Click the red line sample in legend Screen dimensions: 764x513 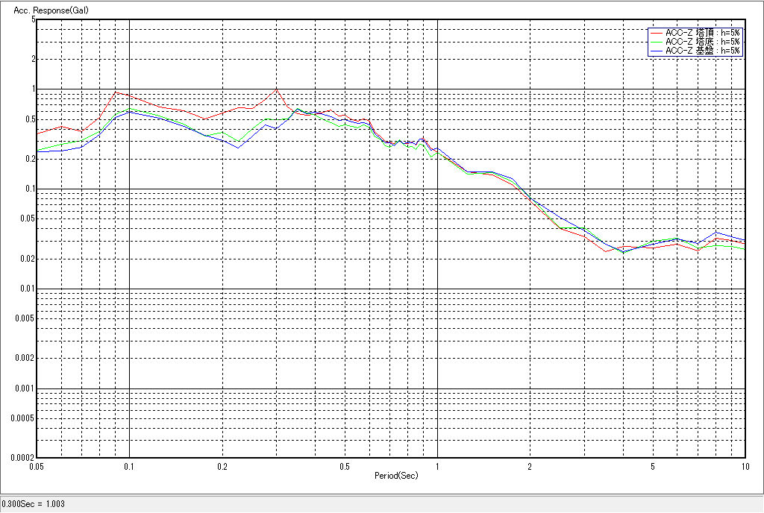656,33
